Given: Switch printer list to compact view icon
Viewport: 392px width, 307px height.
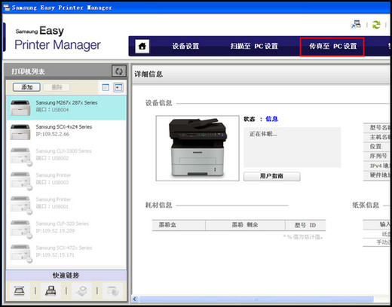Looking at the screenshot, I should pos(106,87).
